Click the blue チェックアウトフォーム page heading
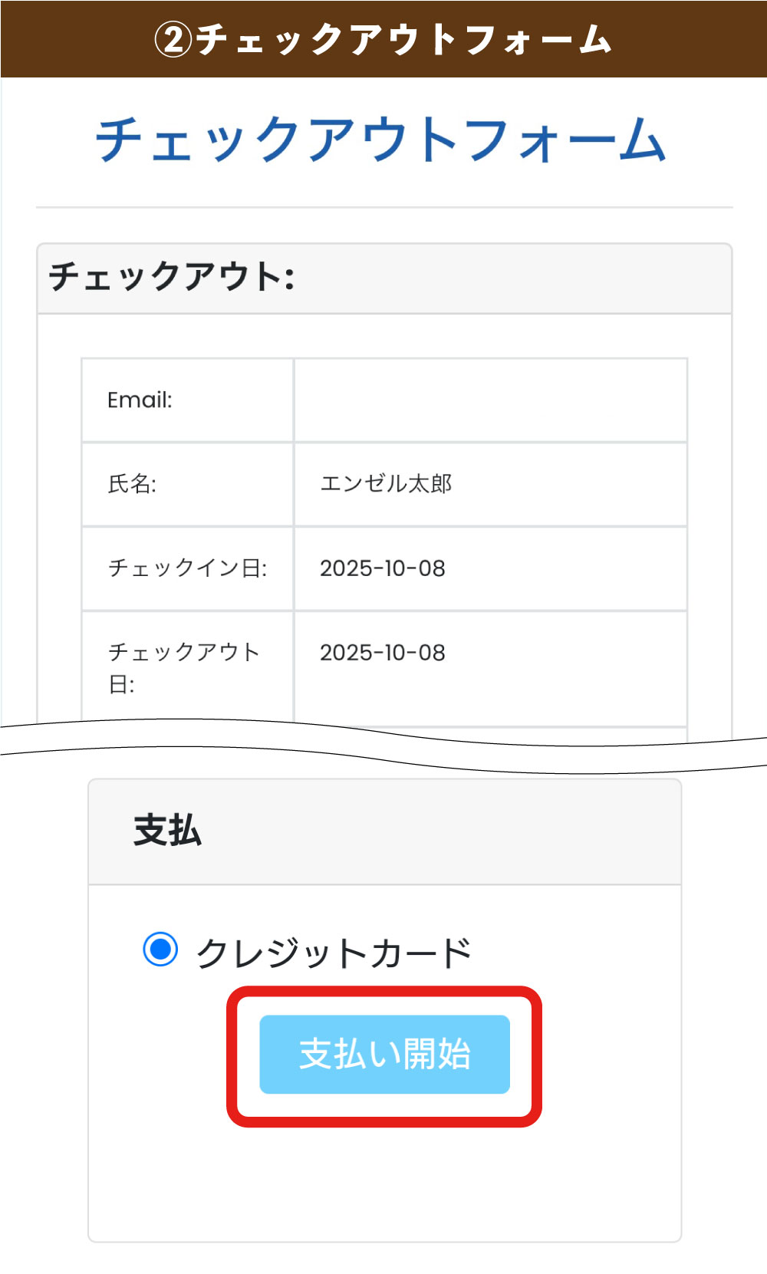The width and height of the screenshot is (767, 1274). 380,140
